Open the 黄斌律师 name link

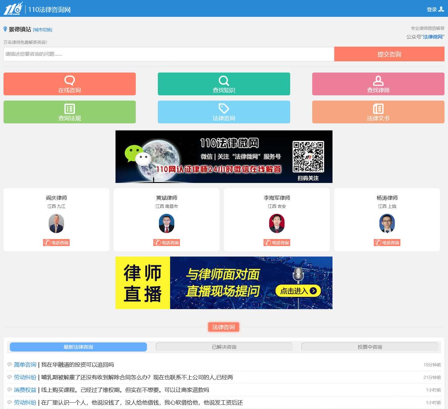click(x=167, y=198)
